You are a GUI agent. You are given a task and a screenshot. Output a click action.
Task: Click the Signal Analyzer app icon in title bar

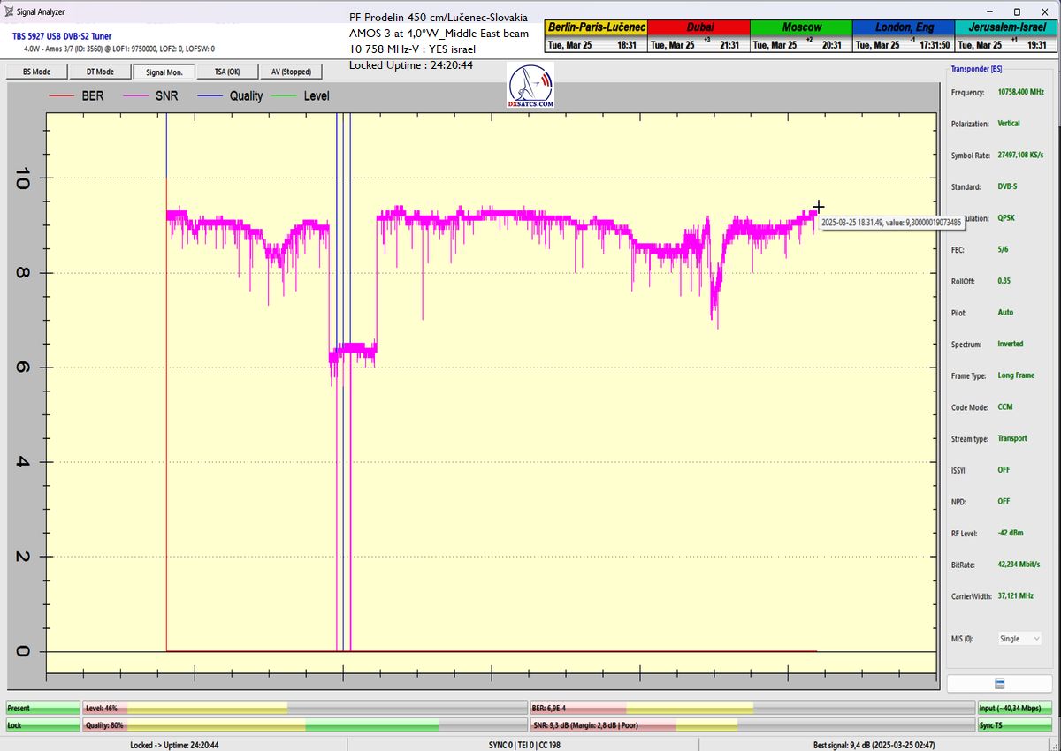[x=9, y=12]
